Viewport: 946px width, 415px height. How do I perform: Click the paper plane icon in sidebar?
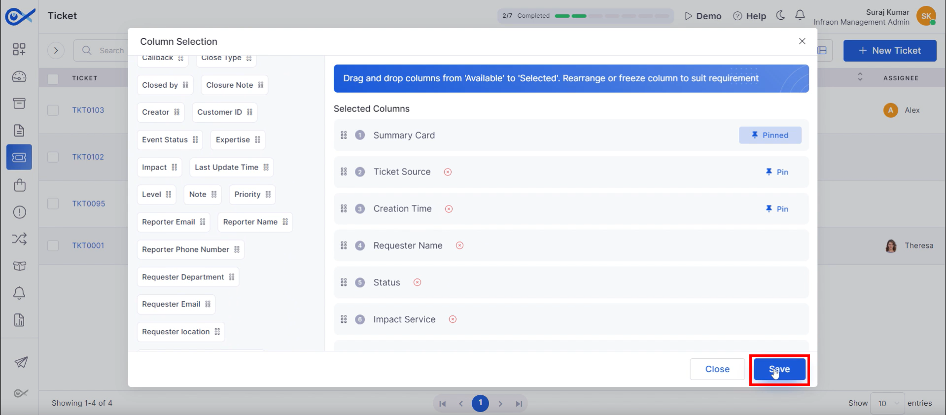(x=21, y=362)
